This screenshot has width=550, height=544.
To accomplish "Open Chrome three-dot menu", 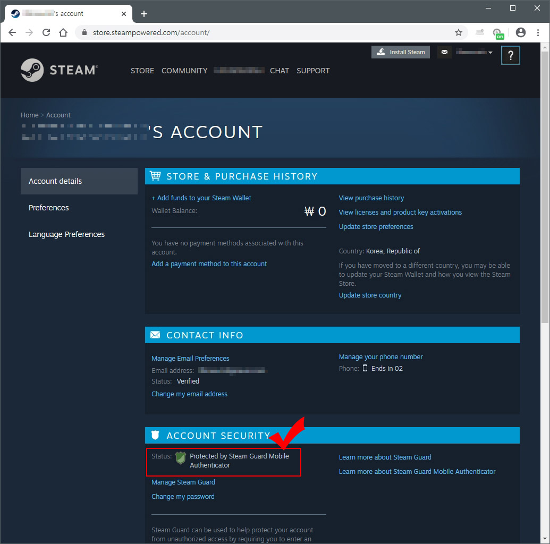I will (x=538, y=32).
